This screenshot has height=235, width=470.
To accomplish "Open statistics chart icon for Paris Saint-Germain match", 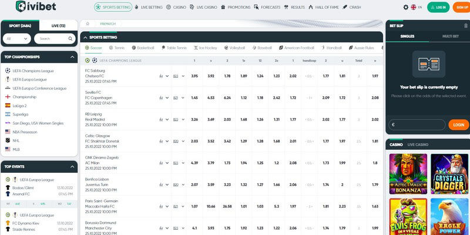I will [x=161, y=206].
